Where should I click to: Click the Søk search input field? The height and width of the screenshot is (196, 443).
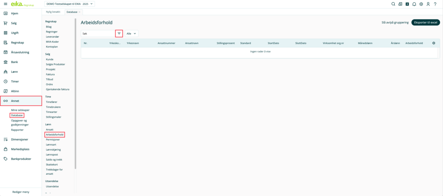point(98,33)
